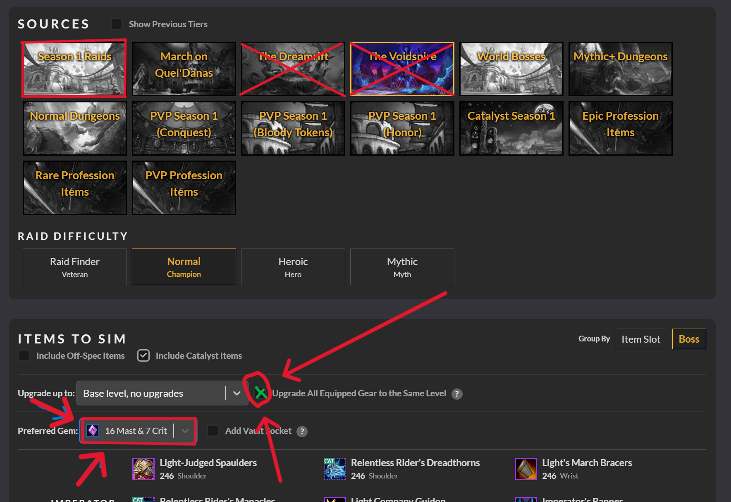Open the Light-Judged Spaulders item name

208,463
